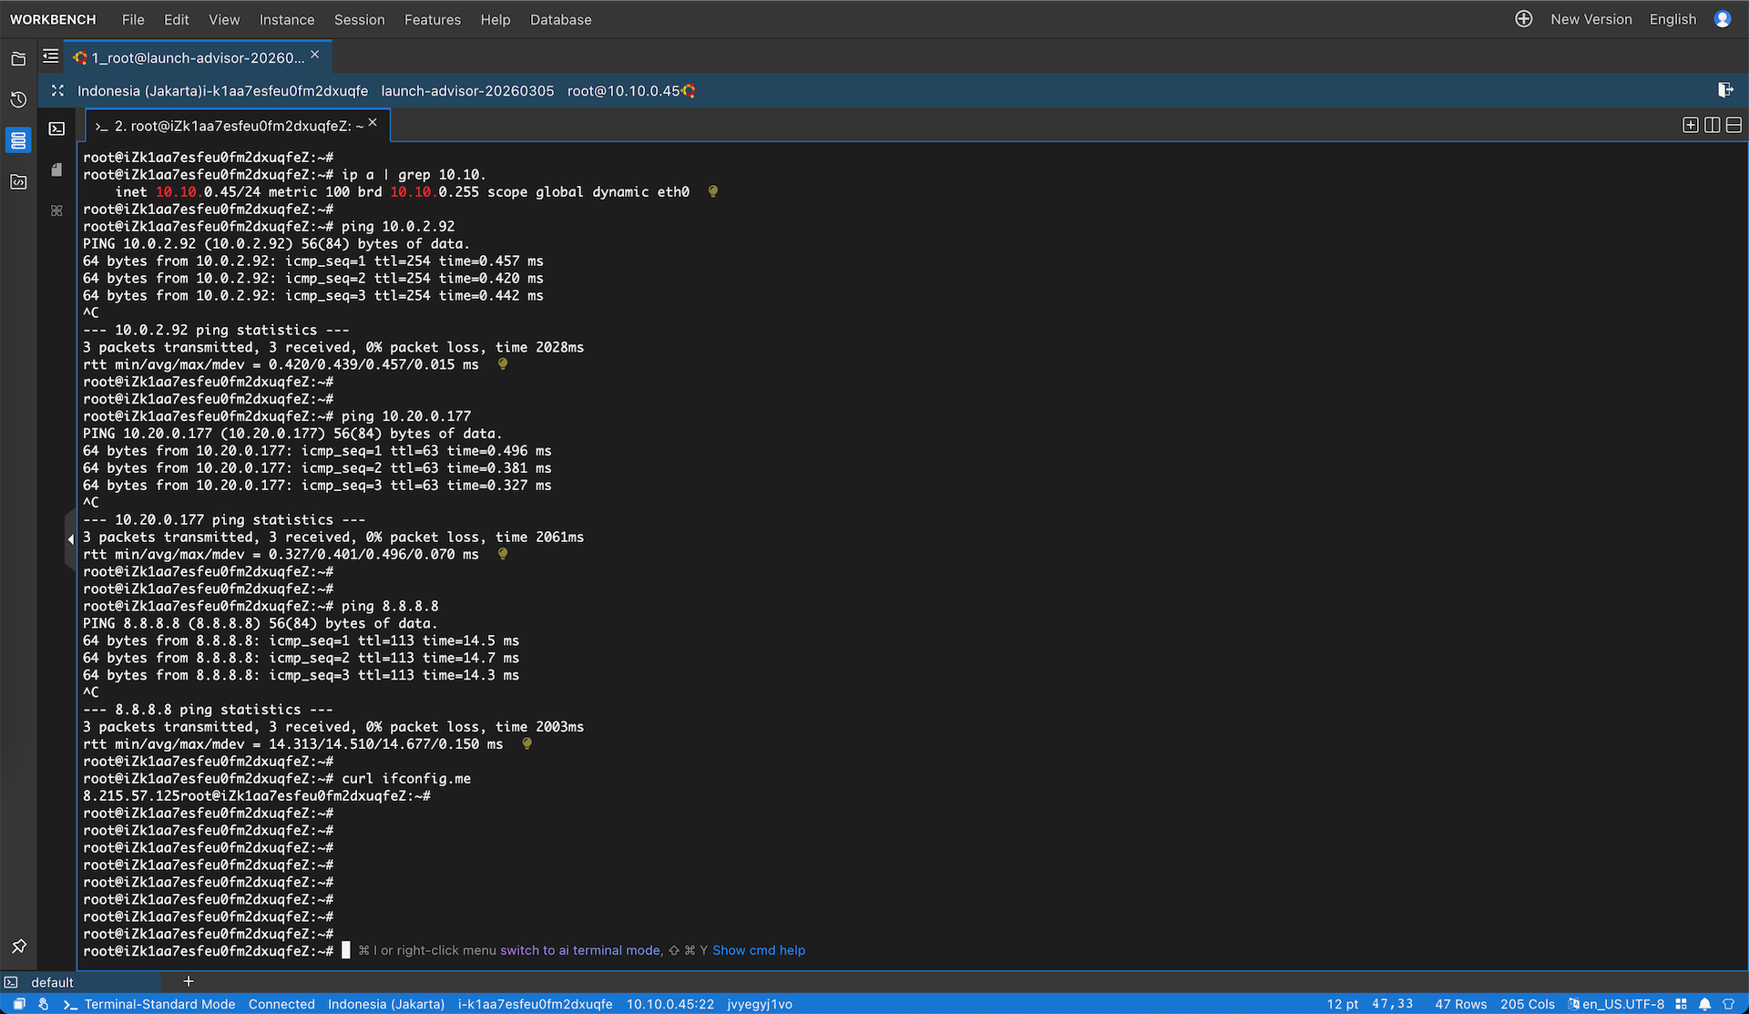The width and height of the screenshot is (1749, 1014).
Task: Collapse the side panel with the left arrow handle
Action: (x=70, y=539)
